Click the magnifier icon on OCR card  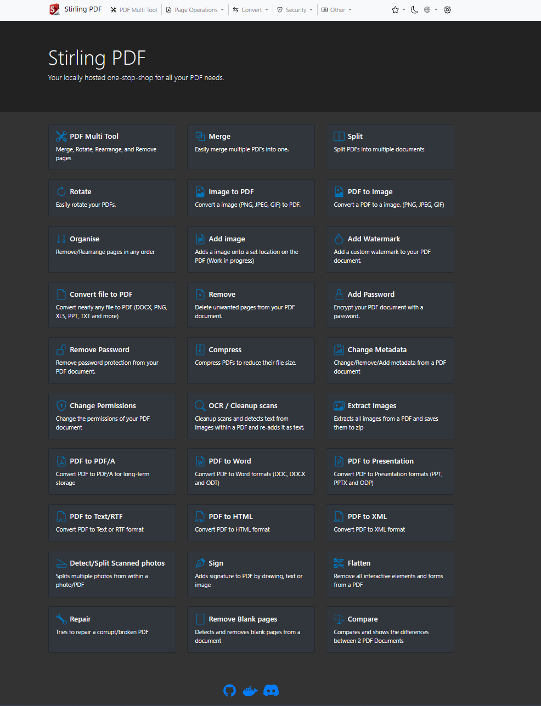[x=200, y=406]
